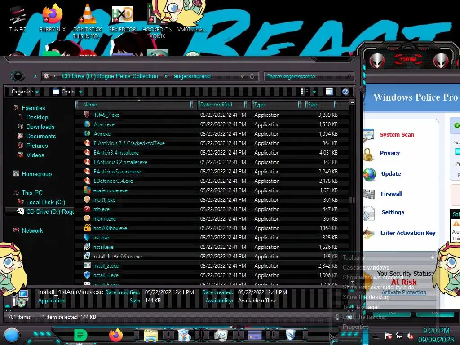Launch the FURRY FUX Firefox desktop shortcut

pyautogui.click(x=52, y=18)
